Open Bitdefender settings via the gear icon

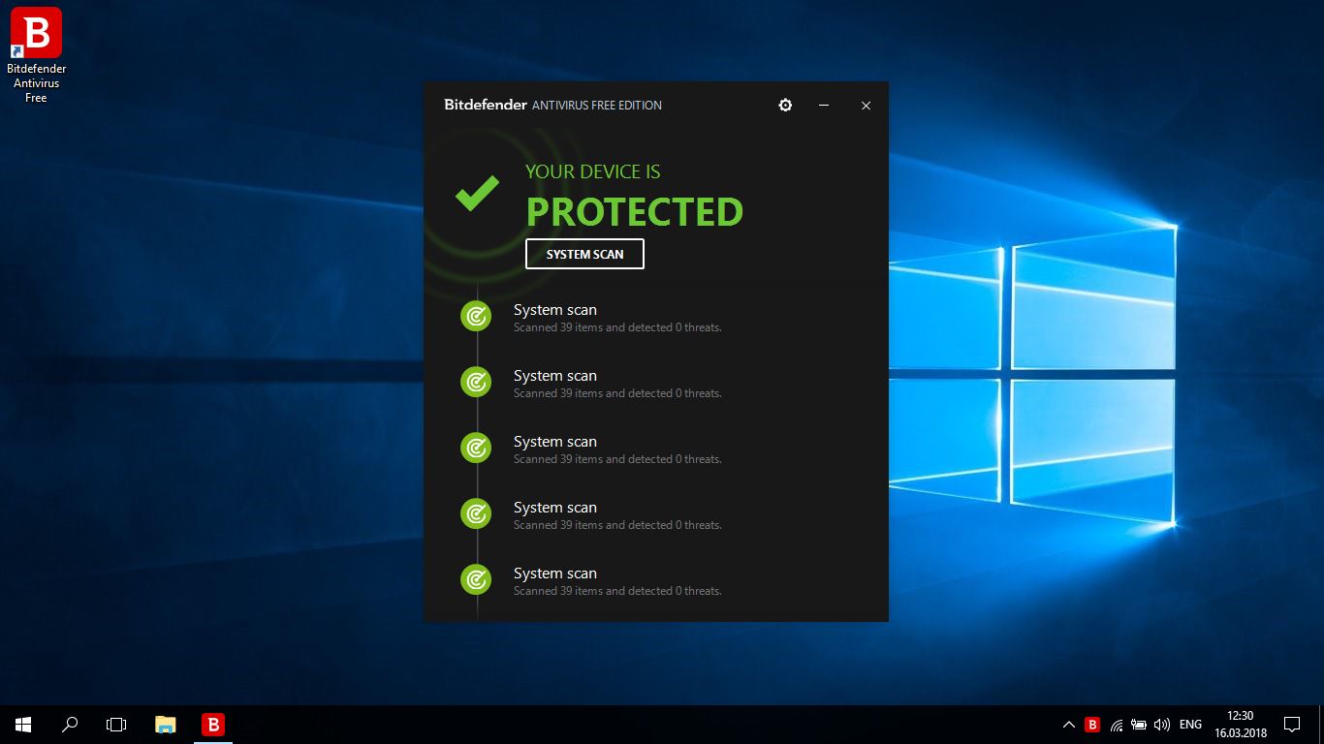point(785,106)
